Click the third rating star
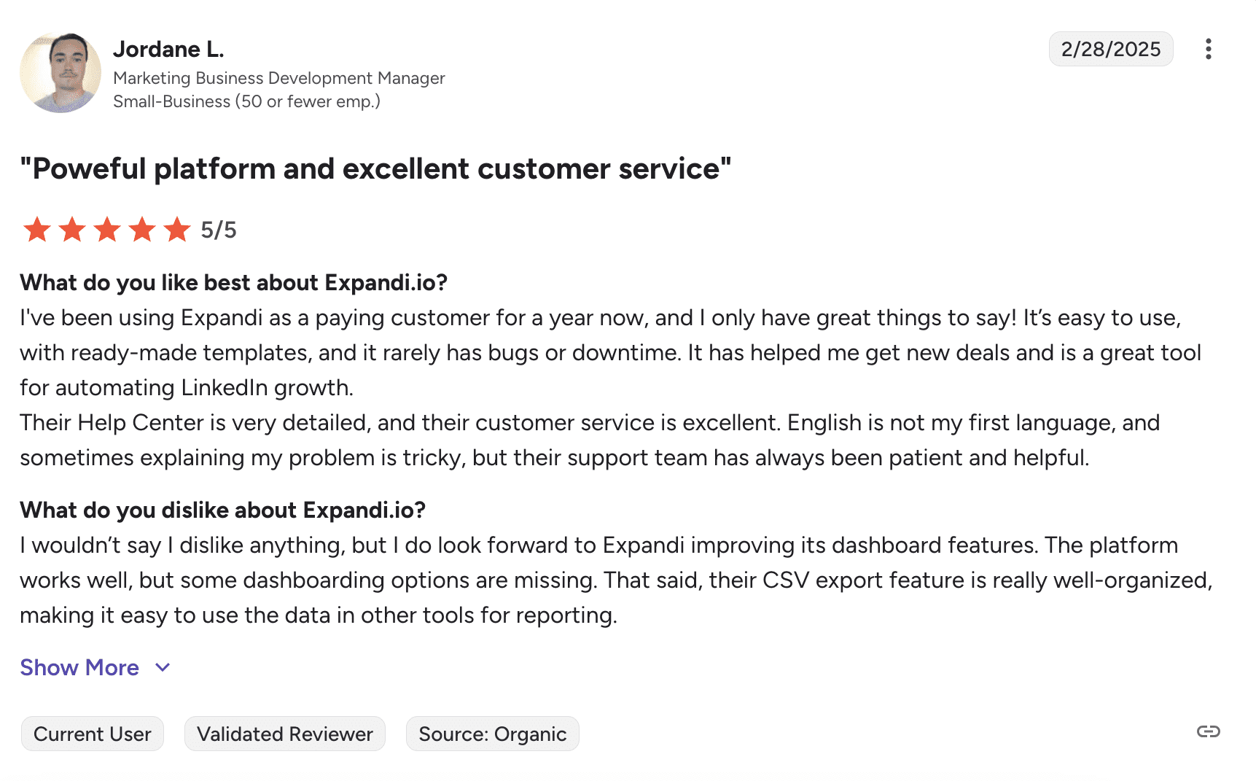This screenshot has height=781, width=1256. 107,230
